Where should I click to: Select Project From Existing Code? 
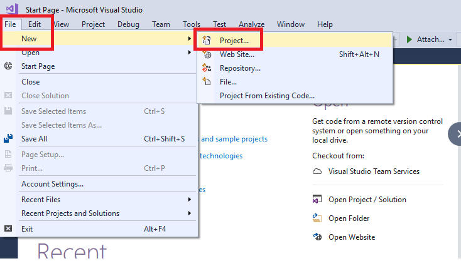click(x=267, y=96)
